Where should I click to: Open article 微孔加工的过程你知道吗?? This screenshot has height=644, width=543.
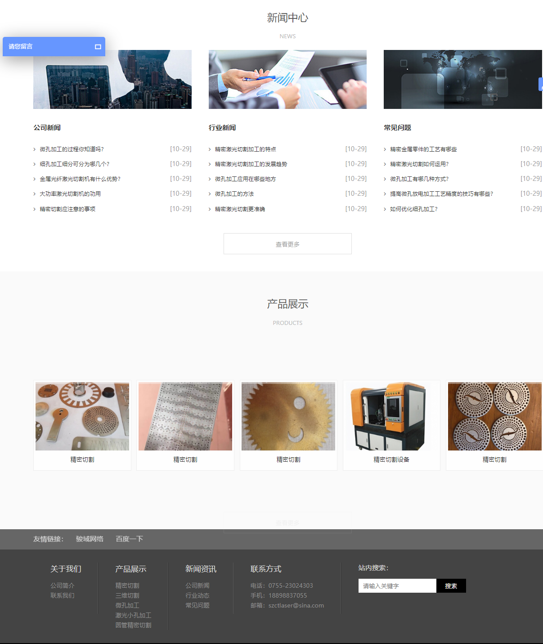point(72,149)
